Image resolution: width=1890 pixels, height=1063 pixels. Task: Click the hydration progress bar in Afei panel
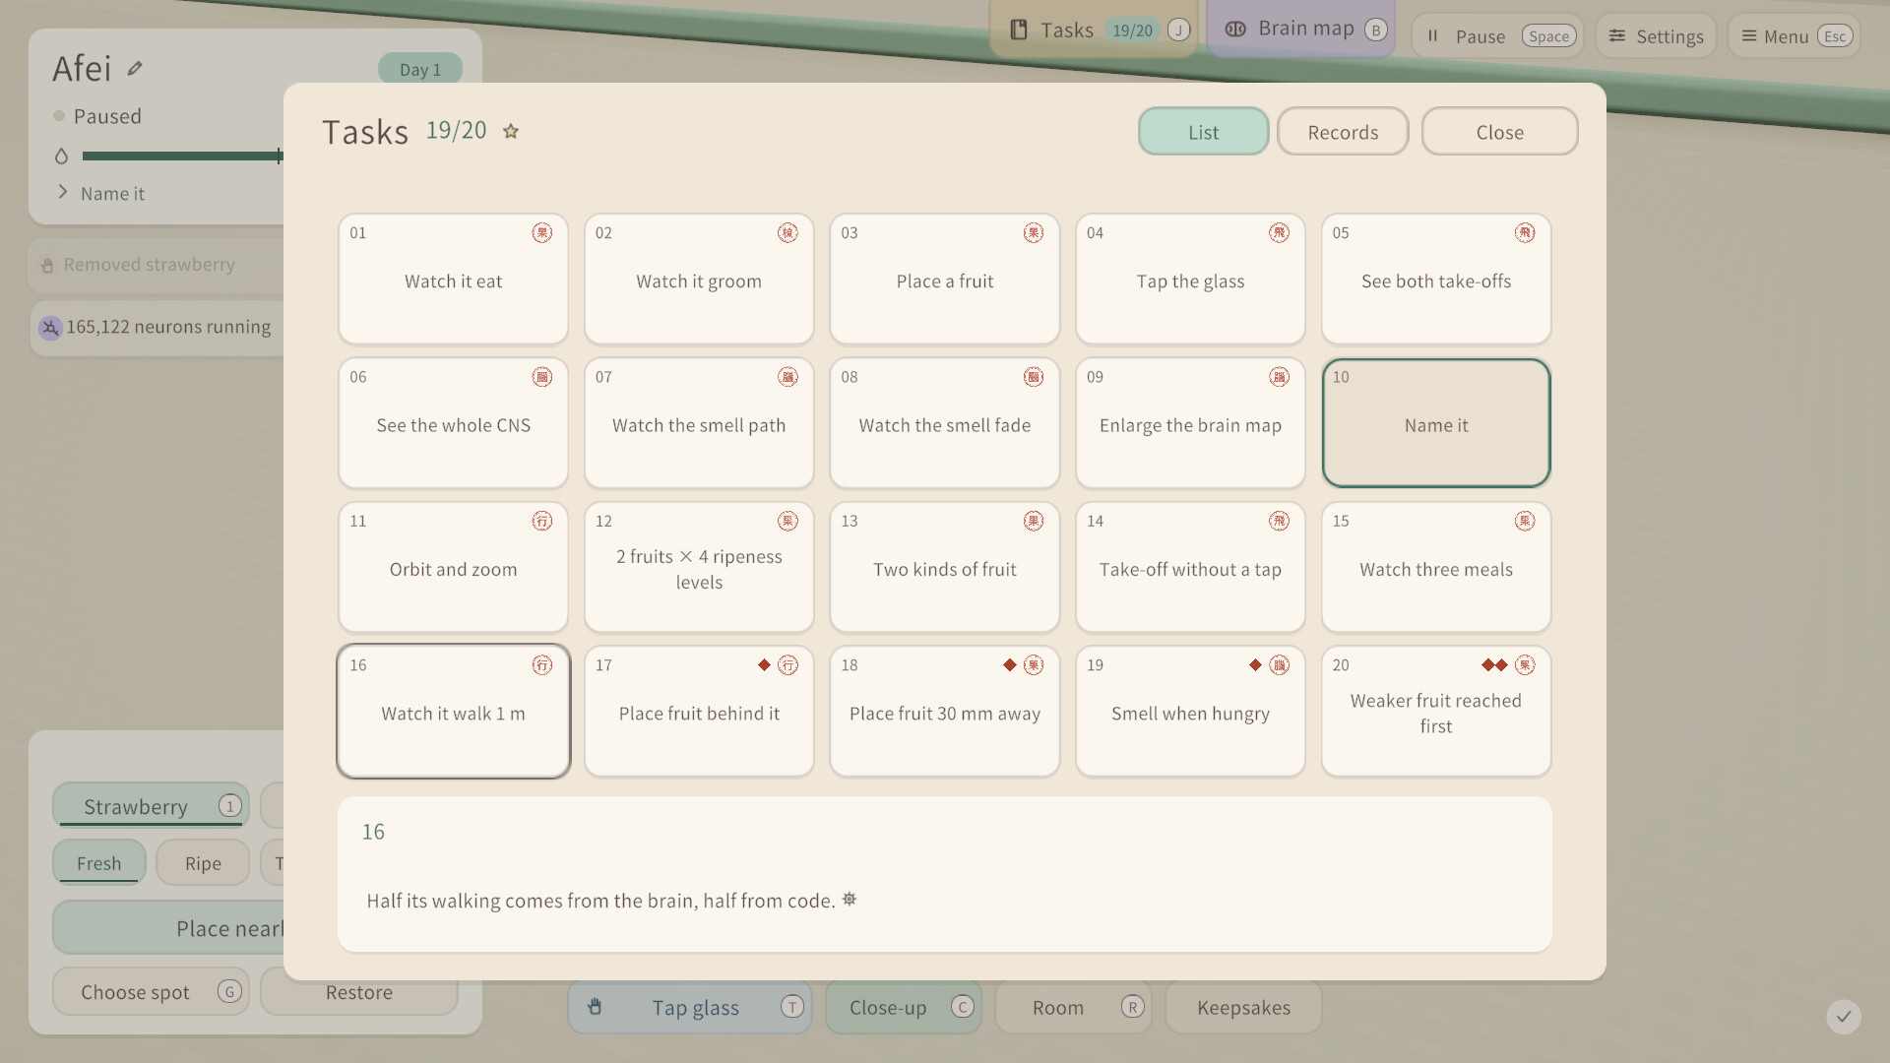point(182,156)
